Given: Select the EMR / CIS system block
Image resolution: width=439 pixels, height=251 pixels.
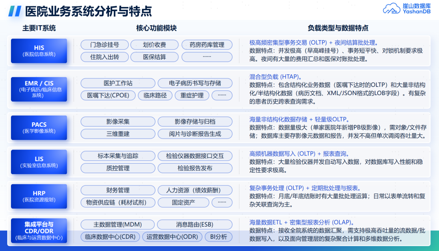Looking at the screenshot, I should [x=39, y=89].
